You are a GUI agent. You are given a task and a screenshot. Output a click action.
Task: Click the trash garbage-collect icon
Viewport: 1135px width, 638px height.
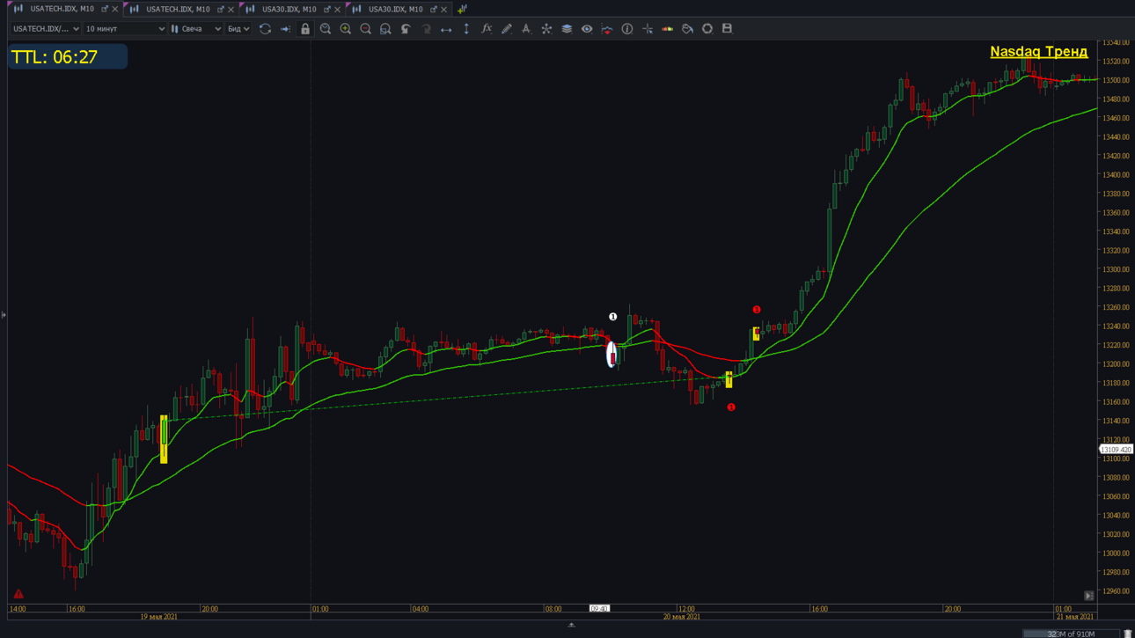[x=1128, y=634]
